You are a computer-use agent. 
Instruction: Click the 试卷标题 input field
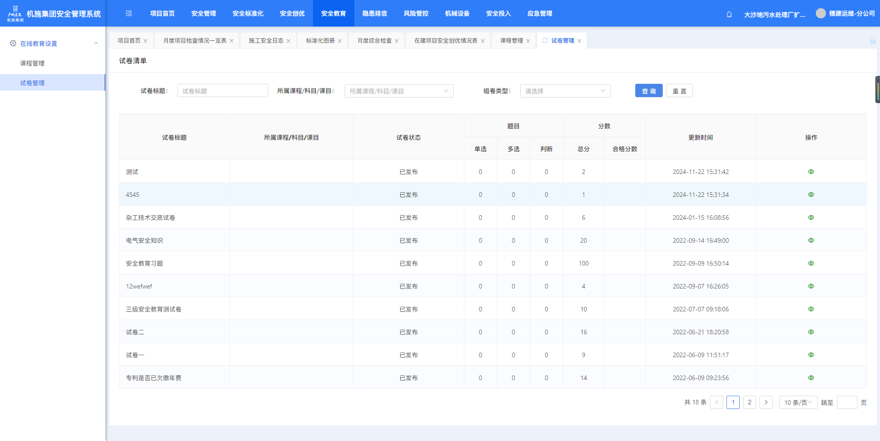pyautogui.click(x=222, y=91)
